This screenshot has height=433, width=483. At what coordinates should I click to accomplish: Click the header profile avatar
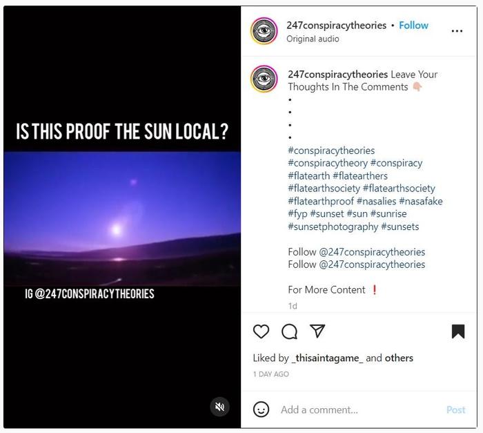264,31
